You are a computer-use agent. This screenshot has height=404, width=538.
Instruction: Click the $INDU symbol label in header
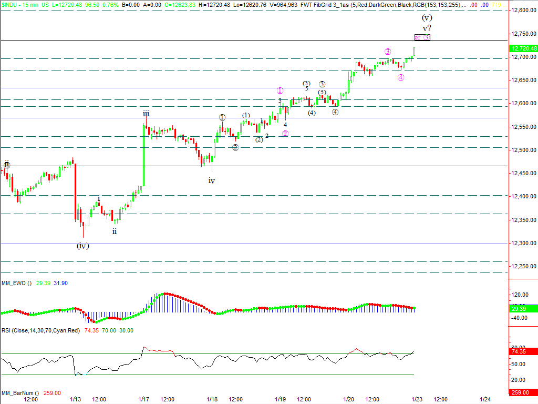point(11,5)
